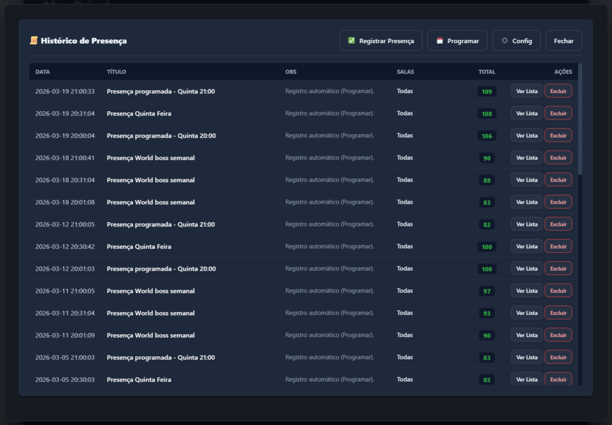This screenshot has width=612, height=425.
Task: Open Config settings
Action: click(x=516, y=41)
